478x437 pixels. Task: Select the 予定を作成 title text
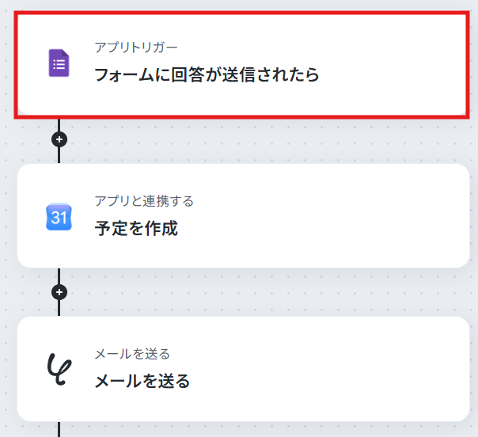[x=136, y=228]
